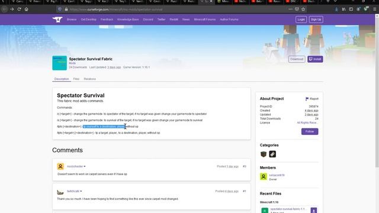Click the Follow button
This screenshot has width=379, height=213.
click(310, 131)
